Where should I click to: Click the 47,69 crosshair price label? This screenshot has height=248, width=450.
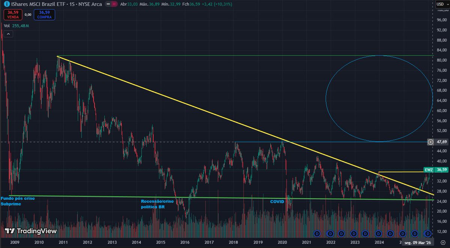click(441, 142)
